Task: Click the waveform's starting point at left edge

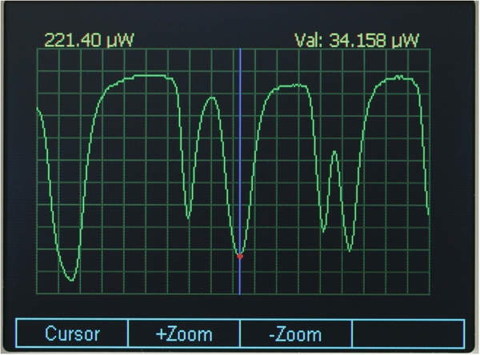Action: coord(38,108)
